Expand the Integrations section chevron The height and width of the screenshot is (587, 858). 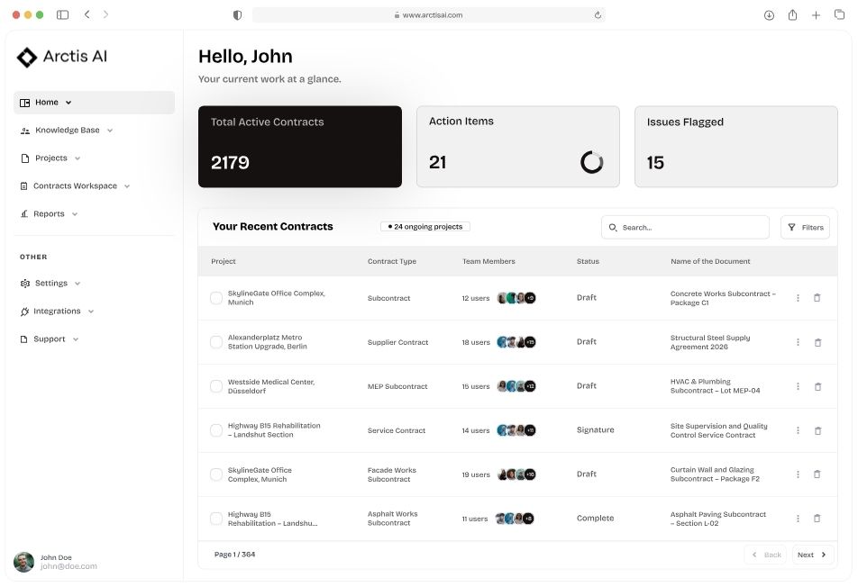91,312
